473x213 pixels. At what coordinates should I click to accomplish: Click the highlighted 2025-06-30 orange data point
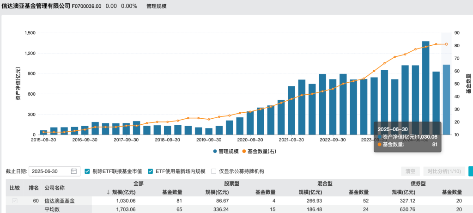pyautogui.click(x=446, y=44)
